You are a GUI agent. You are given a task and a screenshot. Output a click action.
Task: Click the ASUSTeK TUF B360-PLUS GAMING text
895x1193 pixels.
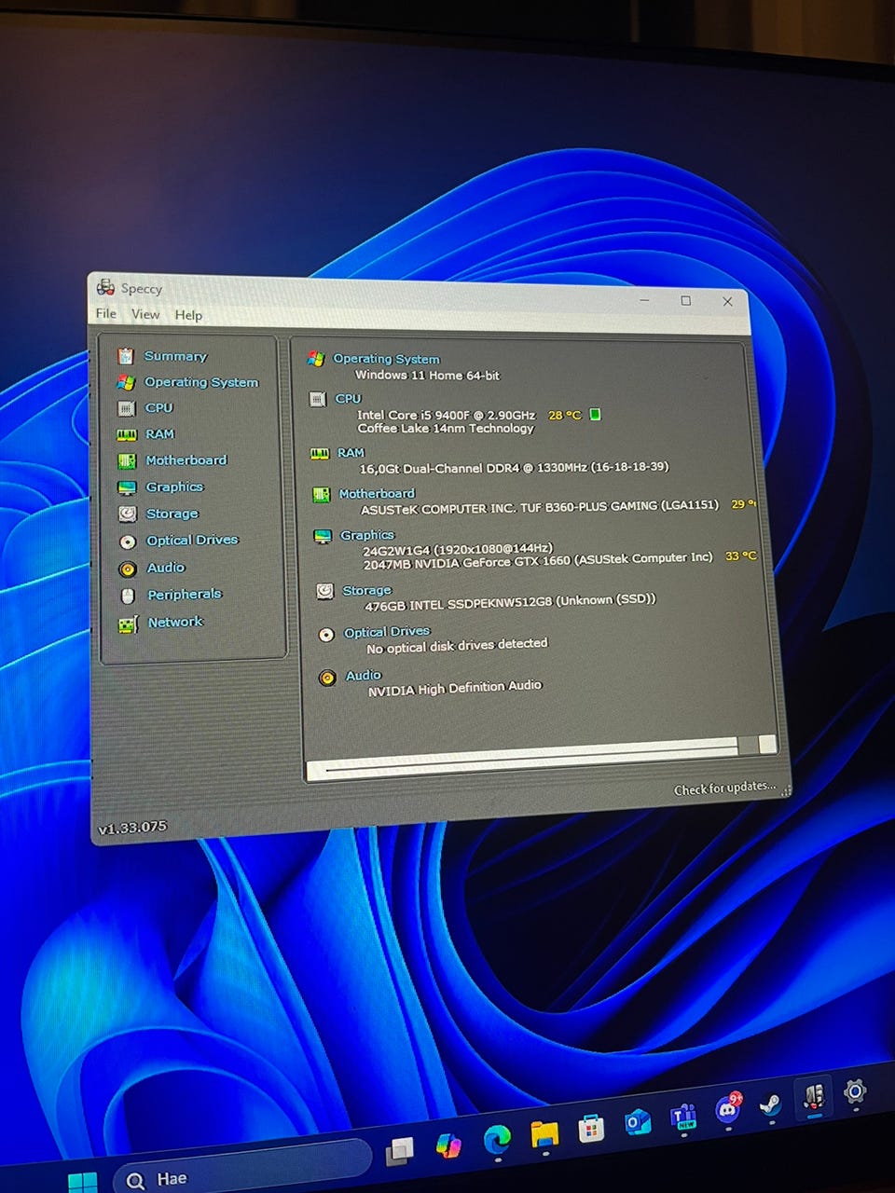pos(540,507)
